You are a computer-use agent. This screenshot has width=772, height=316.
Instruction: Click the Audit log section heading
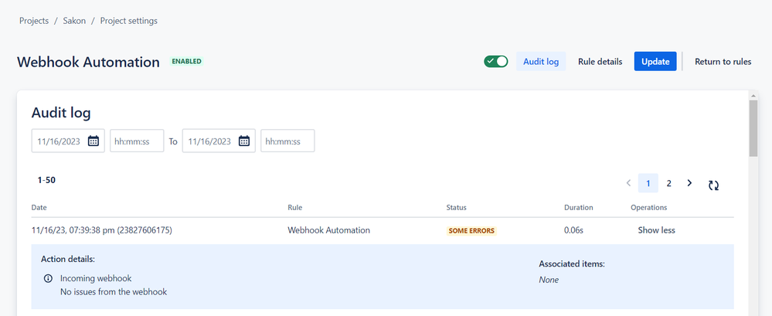61,113
